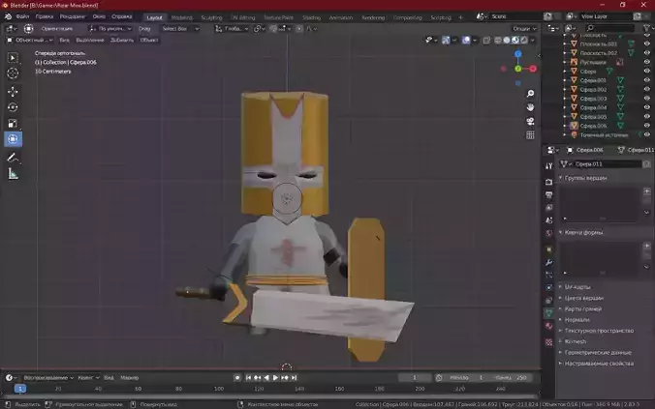Screen dimensions: 655x409
Task: Select the Cursor tool in the left toolbar
Action: 13,73
